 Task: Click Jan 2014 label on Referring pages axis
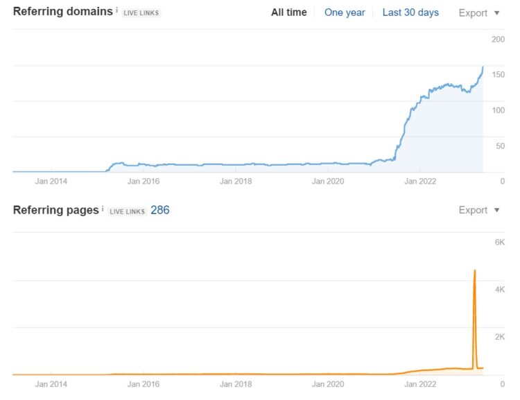51,384
